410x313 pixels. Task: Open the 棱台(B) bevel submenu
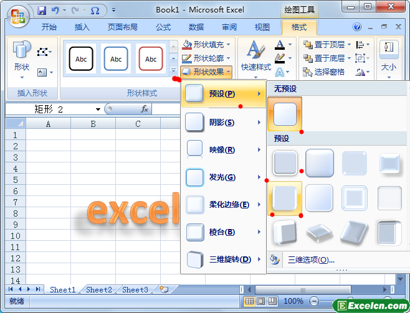[224, 232]
